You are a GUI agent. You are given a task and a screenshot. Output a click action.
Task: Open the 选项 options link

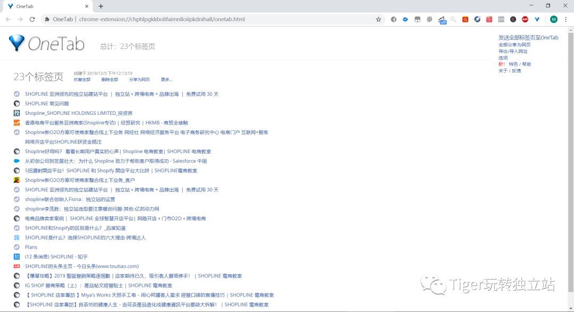point(503,58)
